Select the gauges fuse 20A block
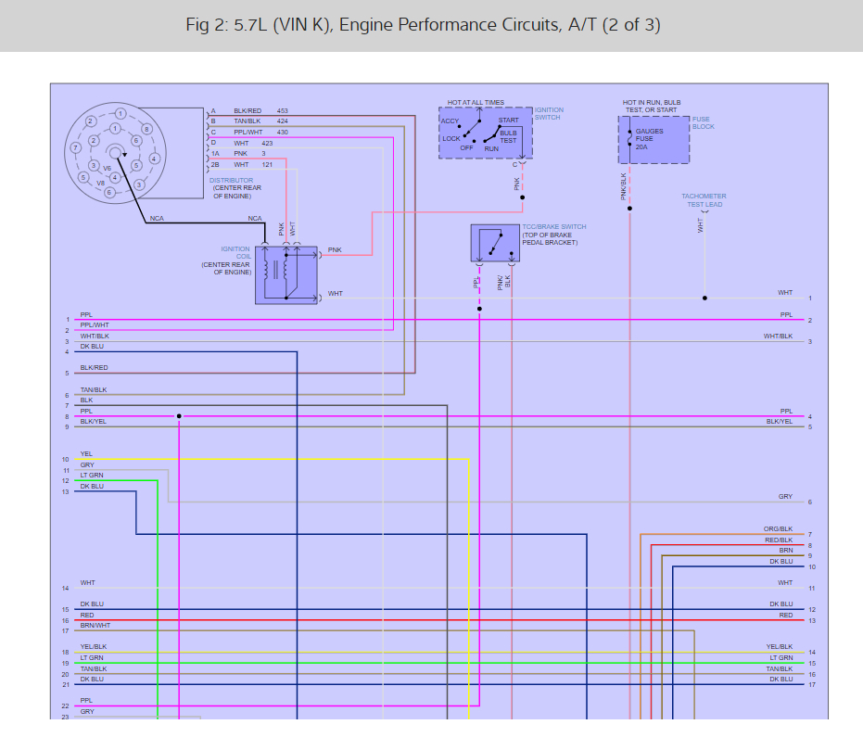The width and height of the screenshot is (863, 737). [654, 140]
